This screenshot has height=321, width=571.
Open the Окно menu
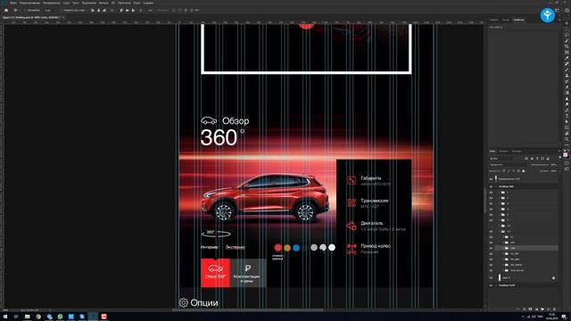click(137, 3)
